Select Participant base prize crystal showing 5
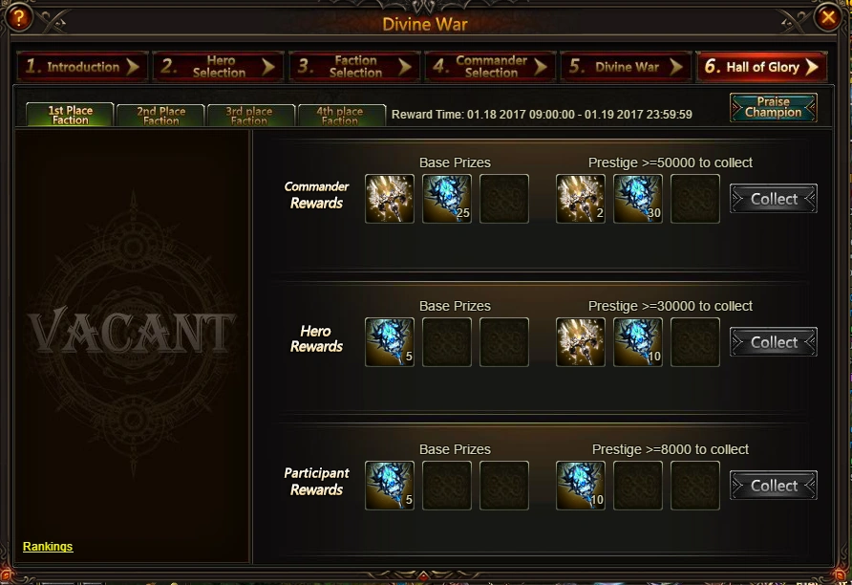Screen dimensions: 852x585 pos(390,486)
